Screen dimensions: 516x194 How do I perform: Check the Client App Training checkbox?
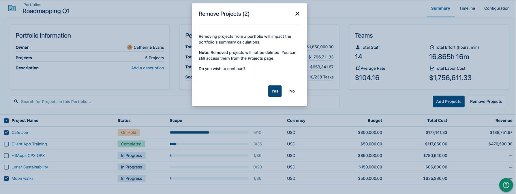(6, 144)
